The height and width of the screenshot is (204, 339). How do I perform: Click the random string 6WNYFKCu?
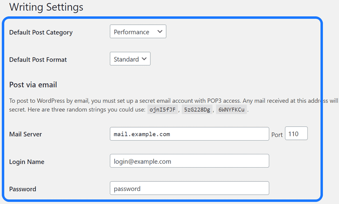click(x=232, y=110)
